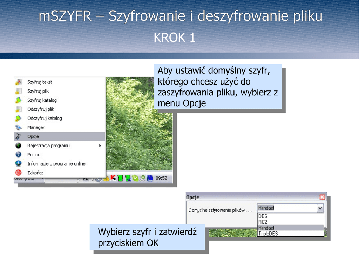The width and height of the screenshot is (359, 269).
Task: Choose Szyfruj plik menu entry
Action: click(x=38, y=91)
